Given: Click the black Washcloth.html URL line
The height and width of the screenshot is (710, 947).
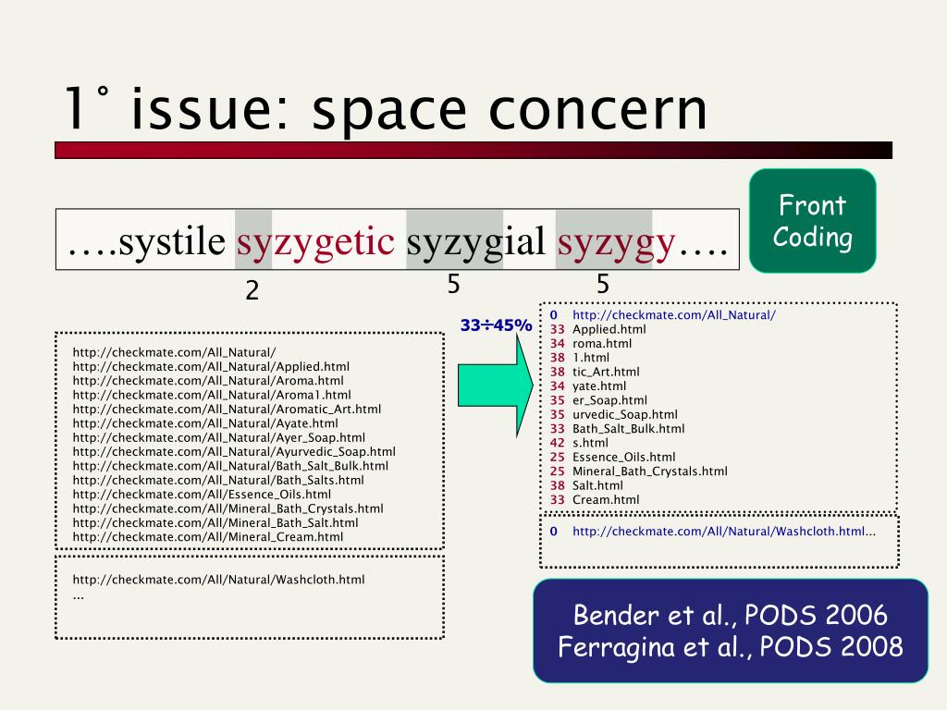Looking at the screenshot, I should click(x=218, y=580).
